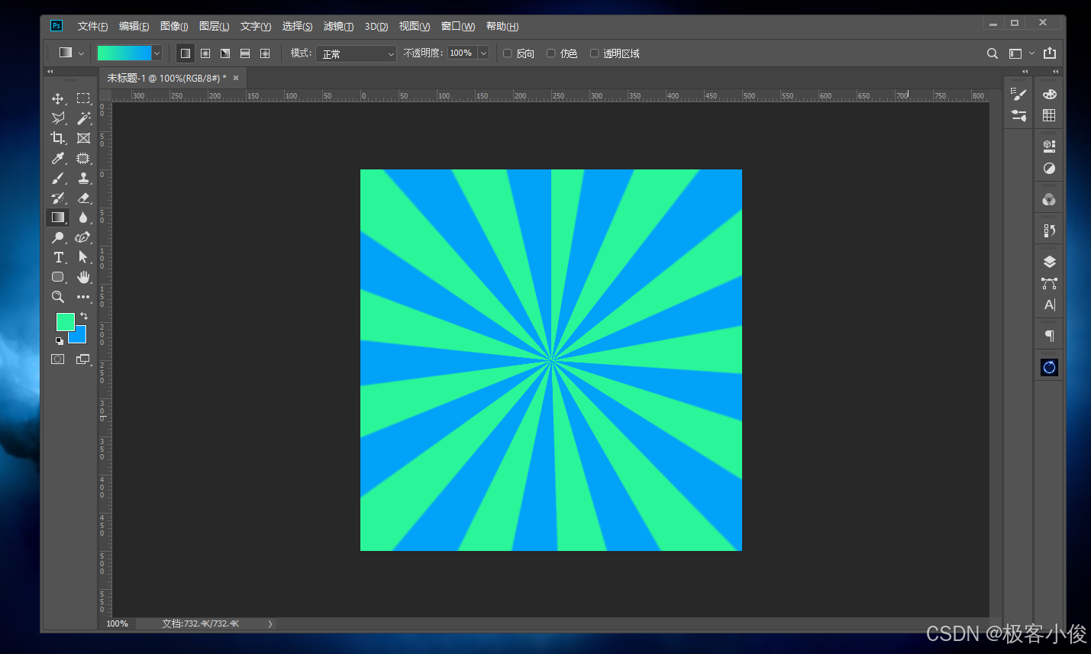Click the 100% zoom level field
Screen dimensions: 1091x654
[x=118, y=623]
